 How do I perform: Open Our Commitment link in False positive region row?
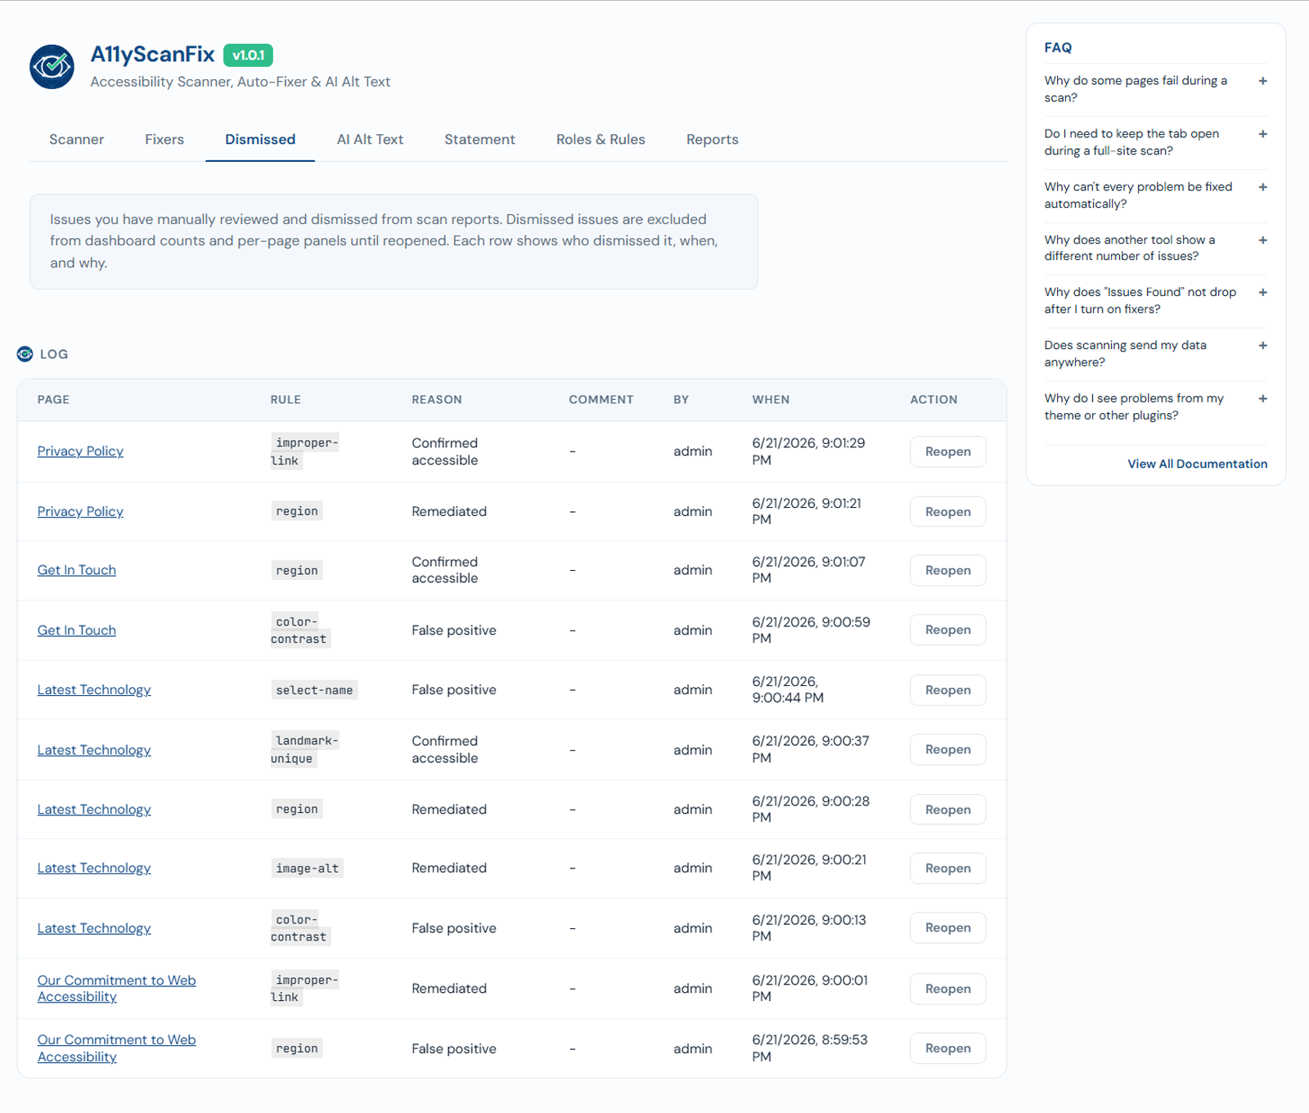coord(116,1048)
